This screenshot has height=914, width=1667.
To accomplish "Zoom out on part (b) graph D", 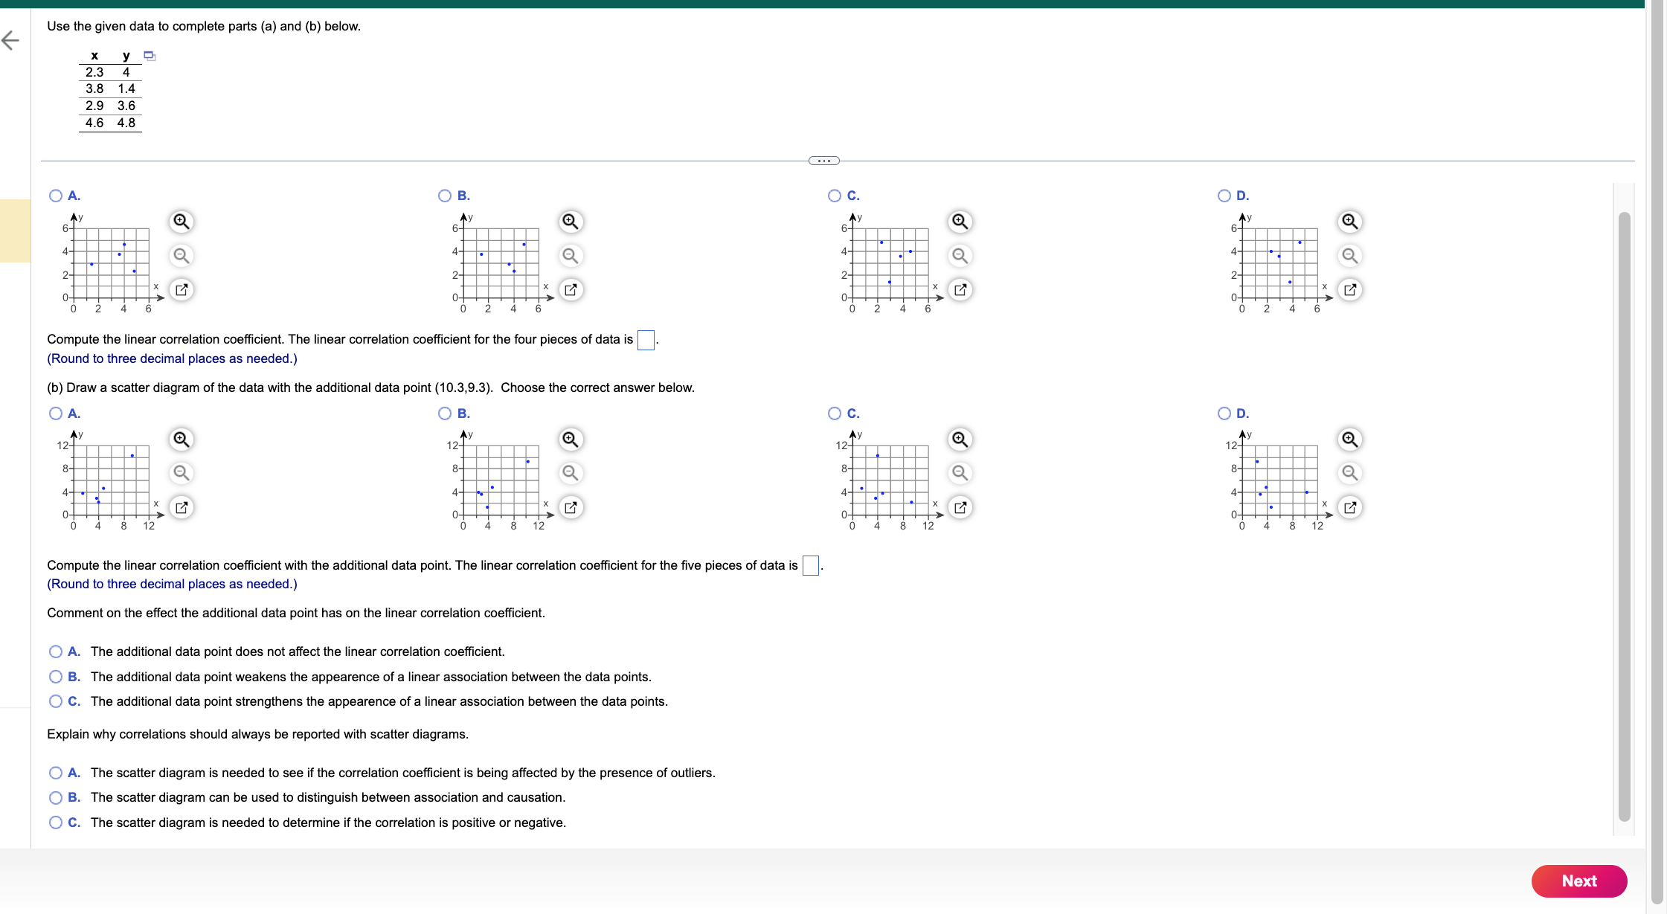I will pos(1350,473).
